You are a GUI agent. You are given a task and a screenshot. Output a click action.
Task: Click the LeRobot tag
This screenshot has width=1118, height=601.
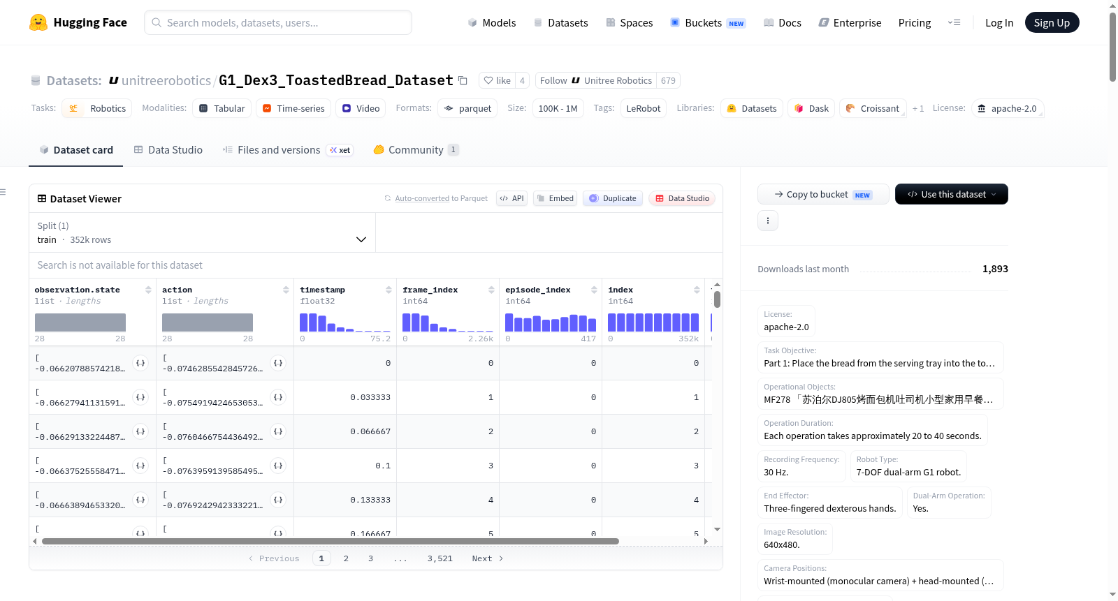click(x=644, y=108)
